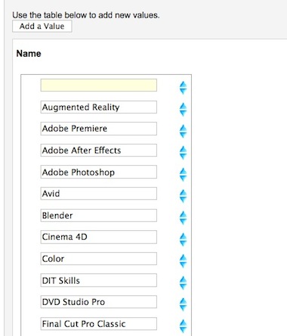Viewport: 287px width, 336px height.
Task: Click reorder arrows beside Adobe Photoshop
Action: pos(183,175)
